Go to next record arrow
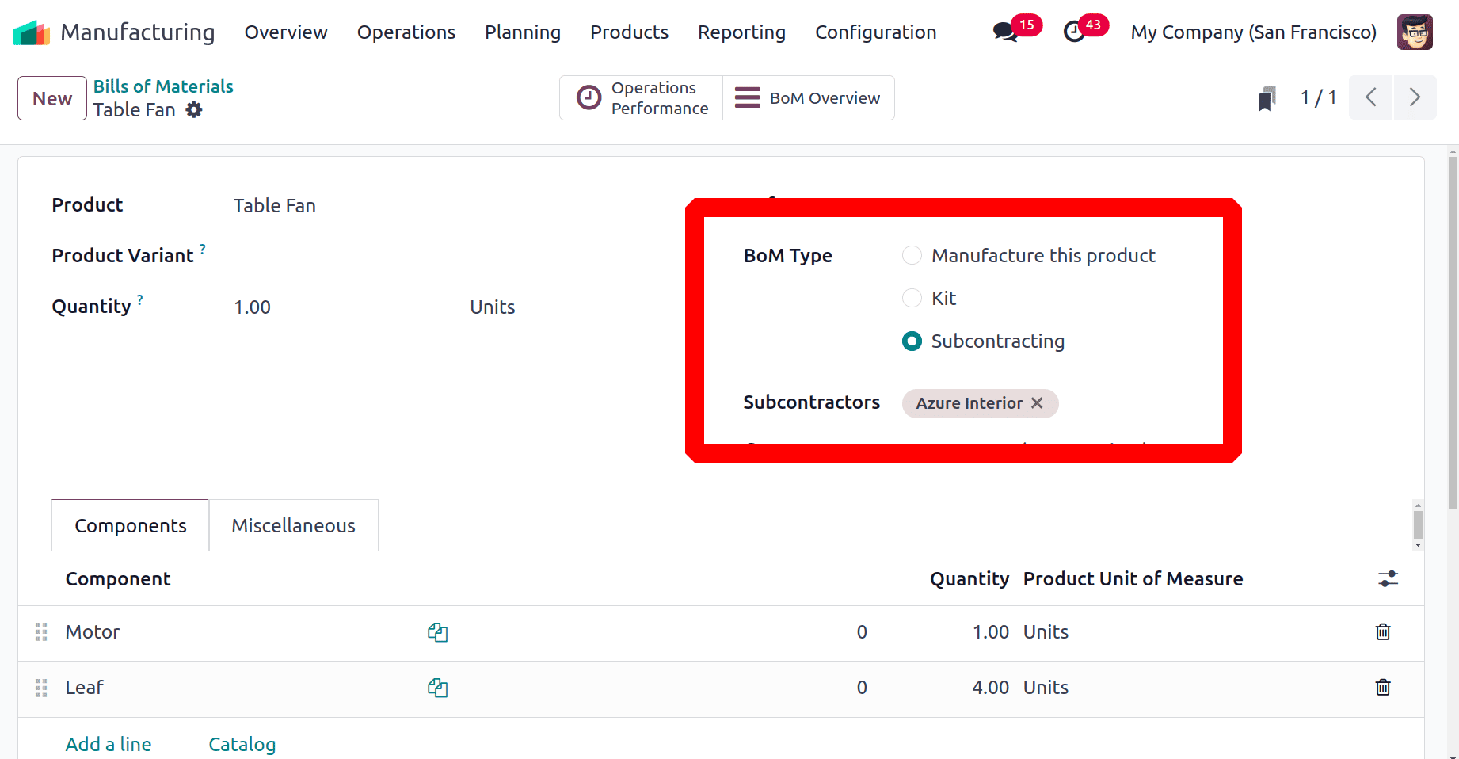1459x759 pixels. 1415,97
